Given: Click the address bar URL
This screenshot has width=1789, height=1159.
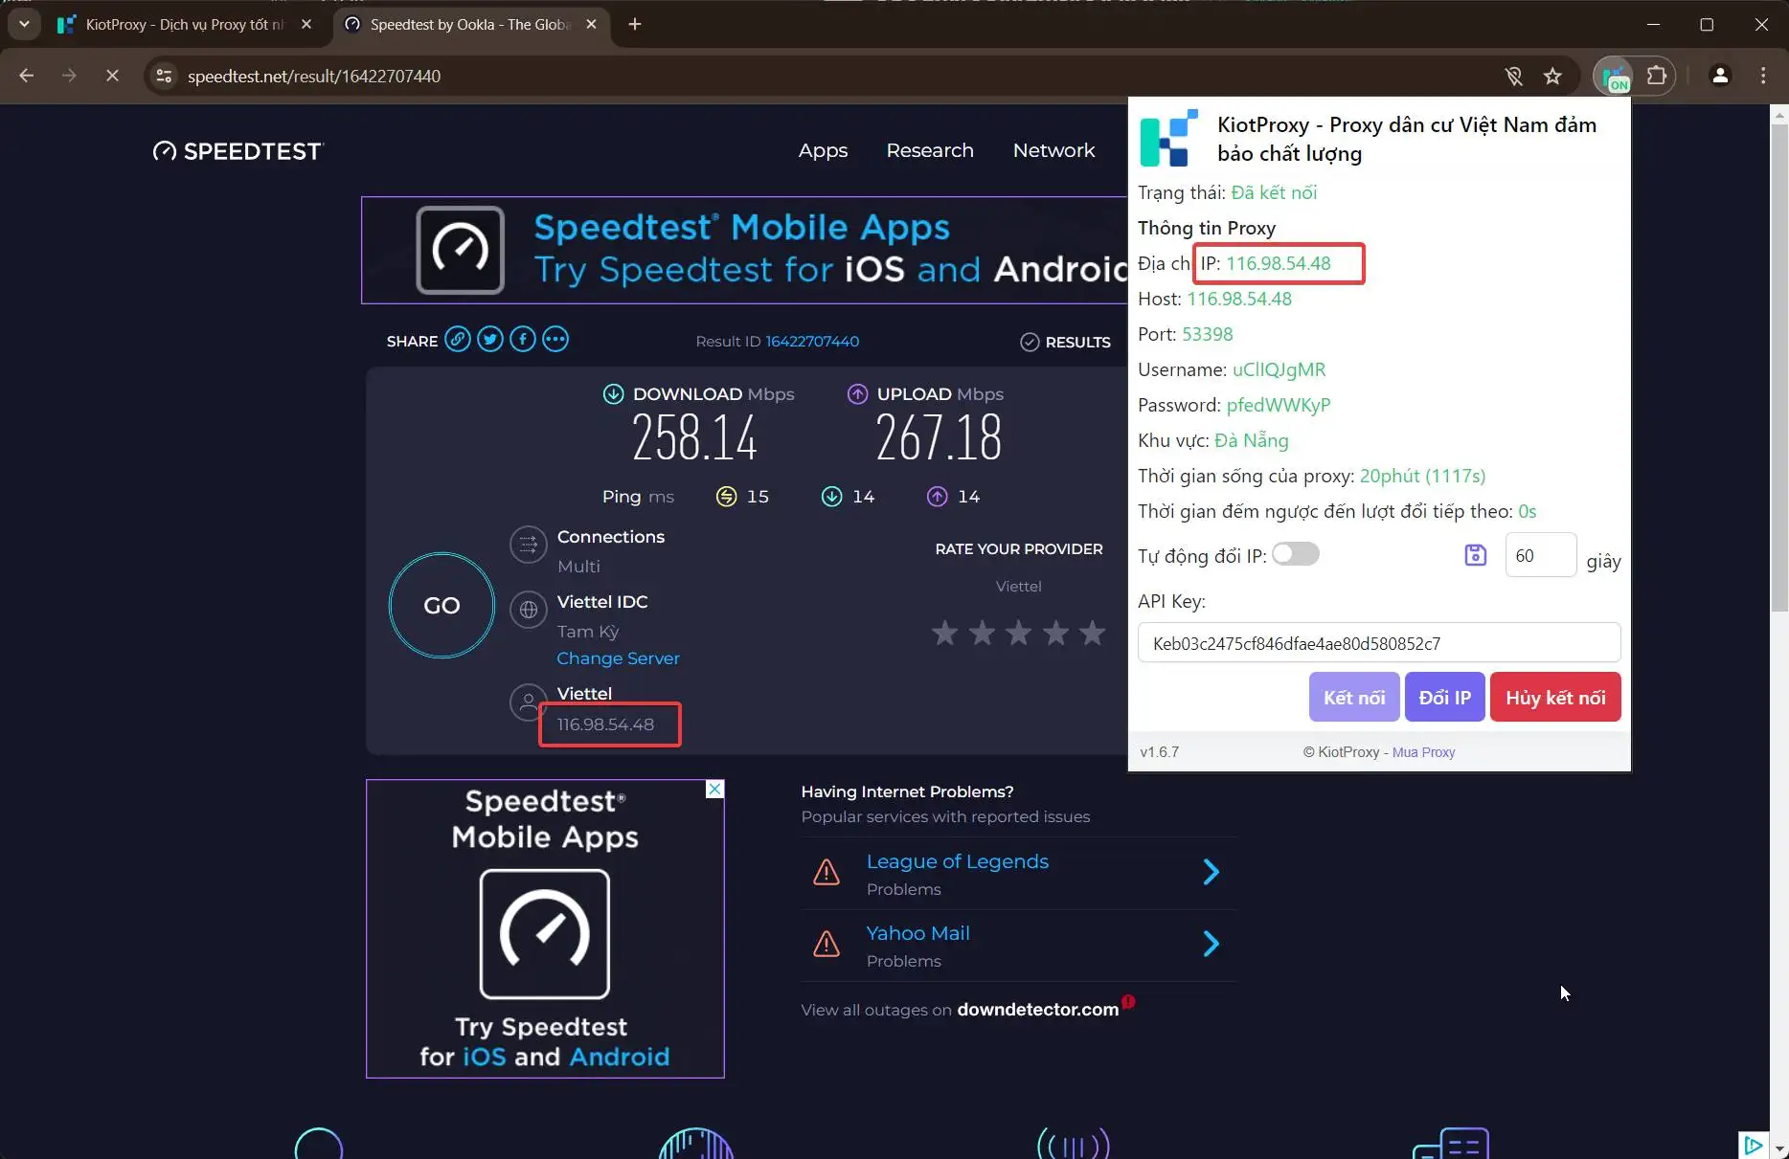Looking at the screenshot, I should pyautogui.click(x=314, y=76).
